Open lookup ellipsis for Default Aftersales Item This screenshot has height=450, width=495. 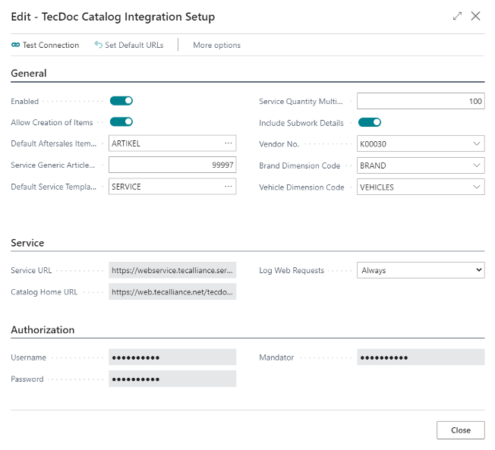tap(229, 143)
